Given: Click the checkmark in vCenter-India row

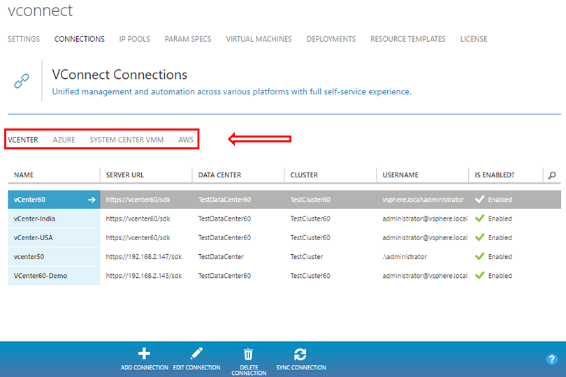Looking at the screenshot, I should tap(480, 219).
